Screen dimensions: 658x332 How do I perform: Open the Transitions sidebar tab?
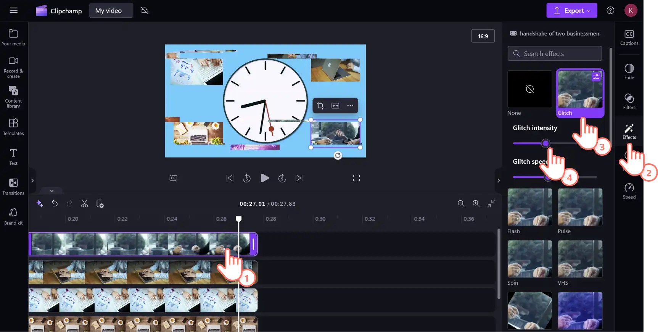click(13, 187)
